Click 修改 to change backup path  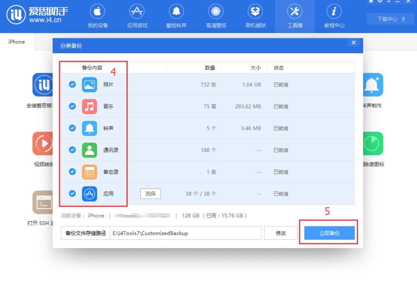(280, 233)
